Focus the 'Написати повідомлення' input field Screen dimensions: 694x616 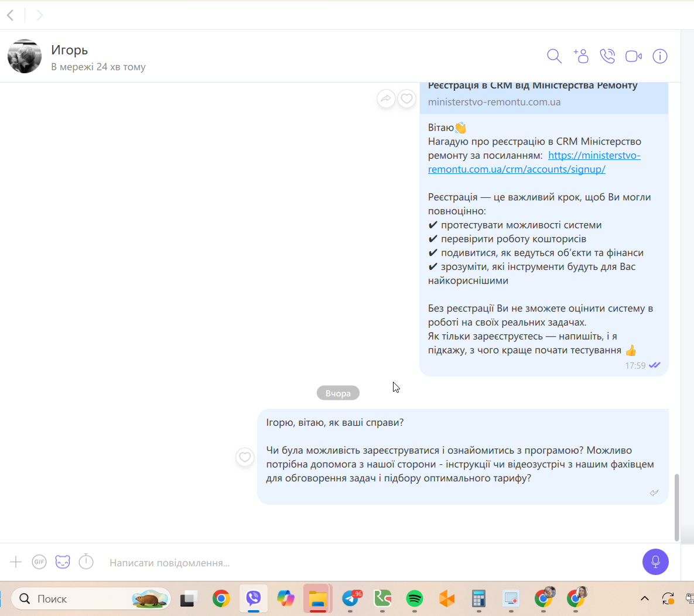tap(372, 563)
